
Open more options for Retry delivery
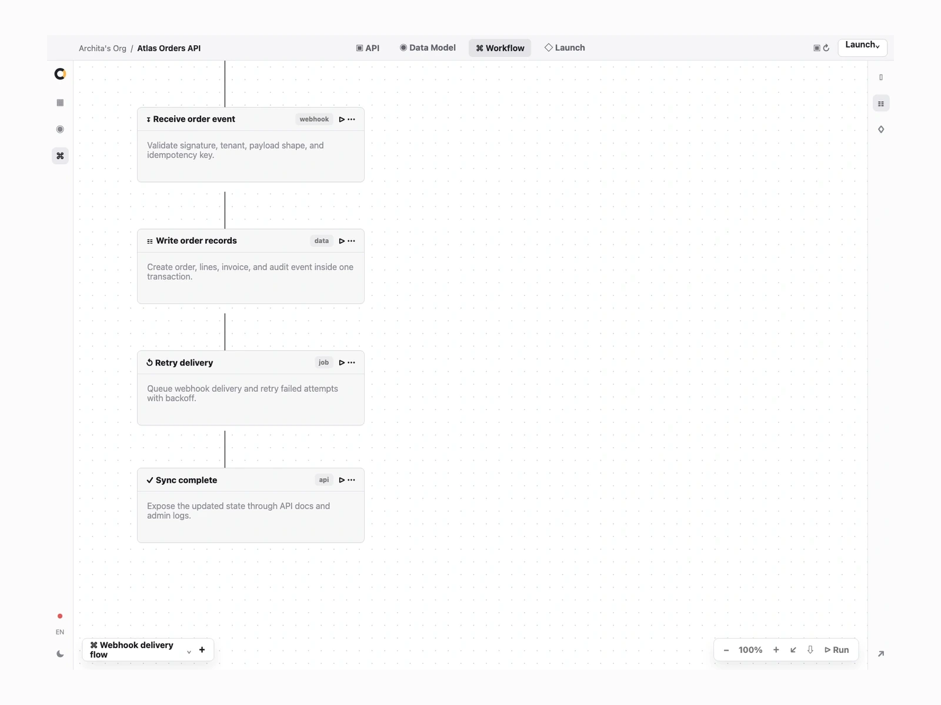[352, 362]
